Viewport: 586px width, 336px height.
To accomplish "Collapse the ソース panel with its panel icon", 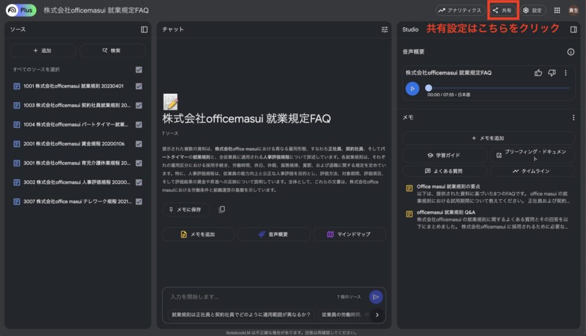I will click(x=144, y=30).
